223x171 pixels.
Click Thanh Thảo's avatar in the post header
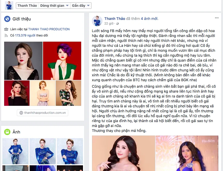point(97,21)
